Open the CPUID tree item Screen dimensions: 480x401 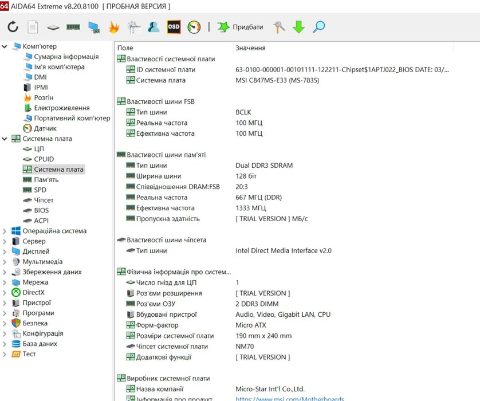tap(44, 159)
